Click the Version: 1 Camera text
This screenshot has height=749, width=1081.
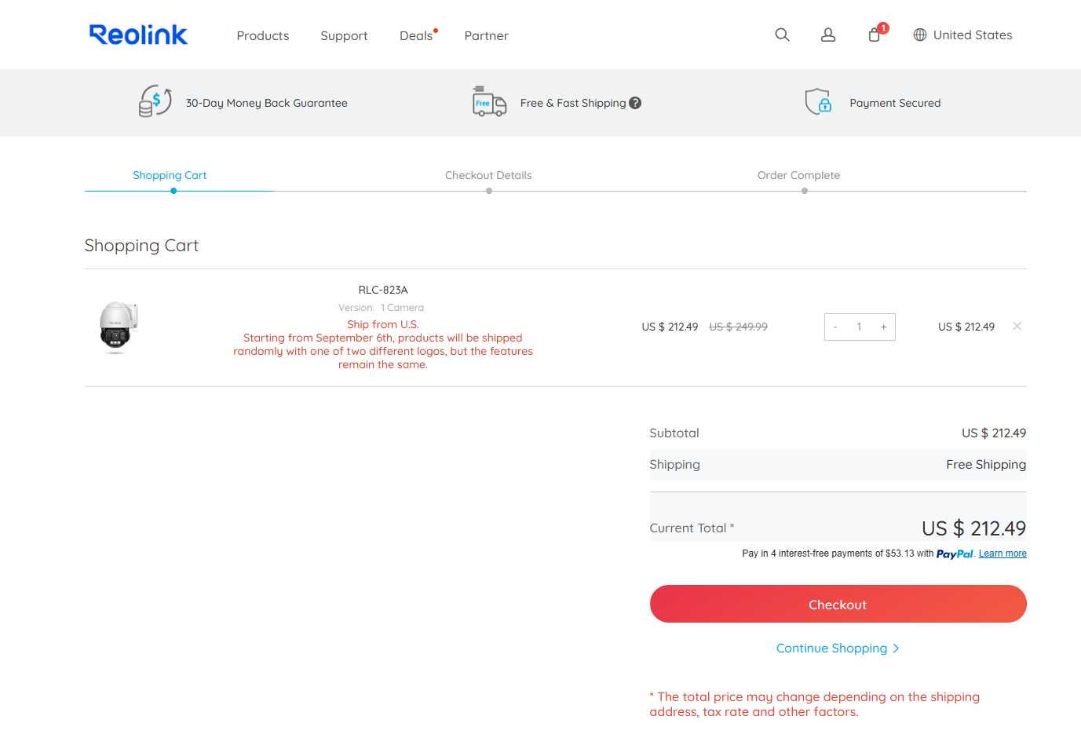point(381,308)
